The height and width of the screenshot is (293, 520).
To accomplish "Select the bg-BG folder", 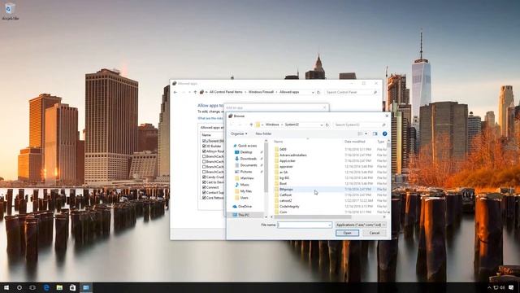I will [x=284, y=177].
